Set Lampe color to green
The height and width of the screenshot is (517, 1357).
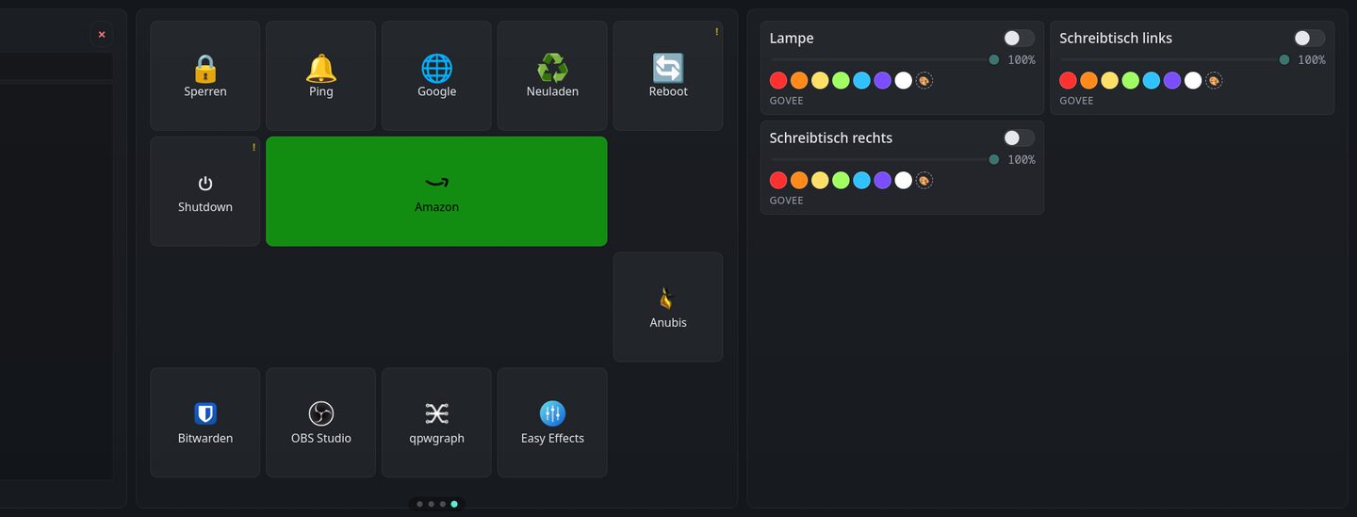(x=841, y=81)
